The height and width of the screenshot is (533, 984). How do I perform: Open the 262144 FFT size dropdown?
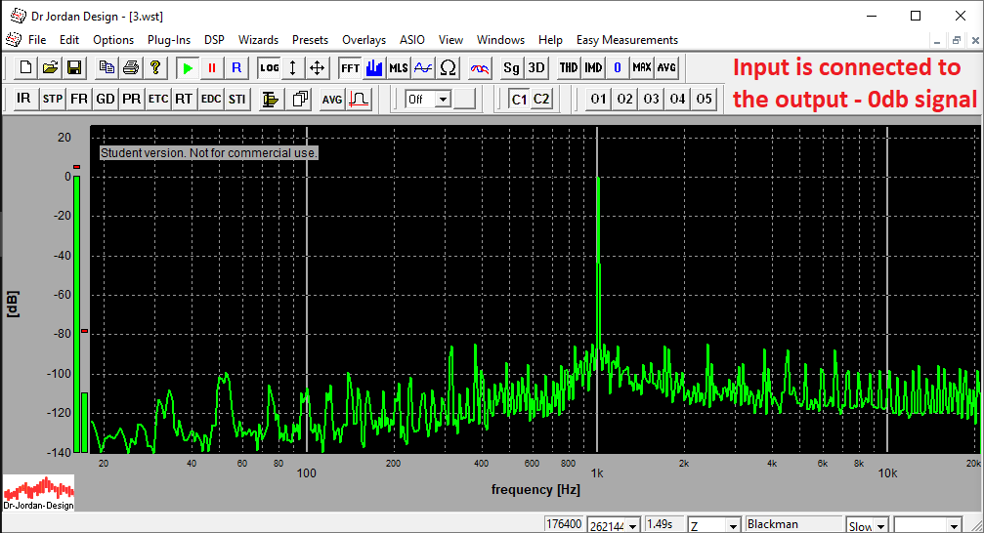point(632,525)
